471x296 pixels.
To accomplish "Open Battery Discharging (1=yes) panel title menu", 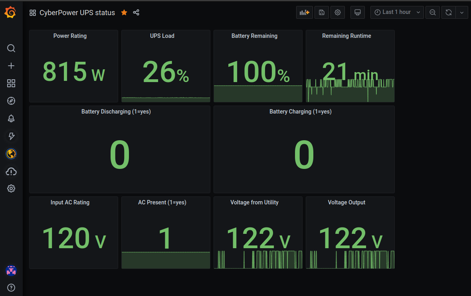I will pos(116,112).
